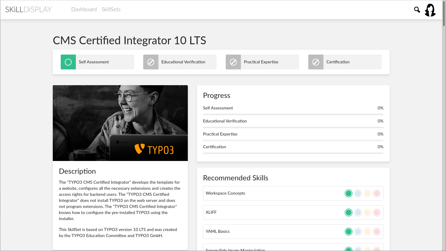Screen dimensions: 446x251
Task: Toggle red certification dot for YAML Basics
Action: (377, 232)
